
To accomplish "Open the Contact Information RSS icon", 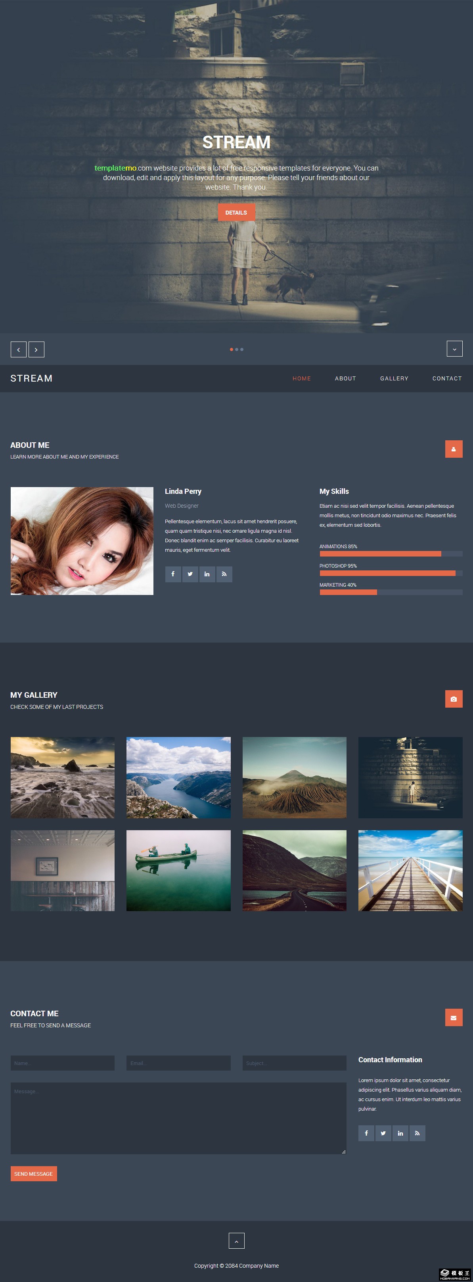I will pos(417,1133).
